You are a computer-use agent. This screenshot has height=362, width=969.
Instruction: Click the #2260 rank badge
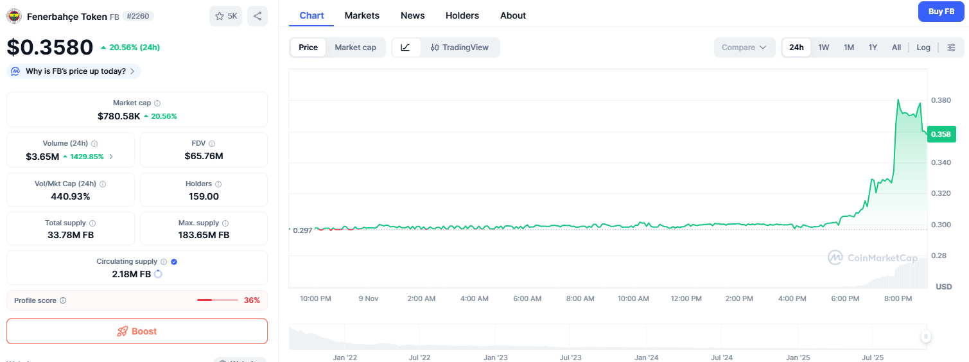coord(138,16)
